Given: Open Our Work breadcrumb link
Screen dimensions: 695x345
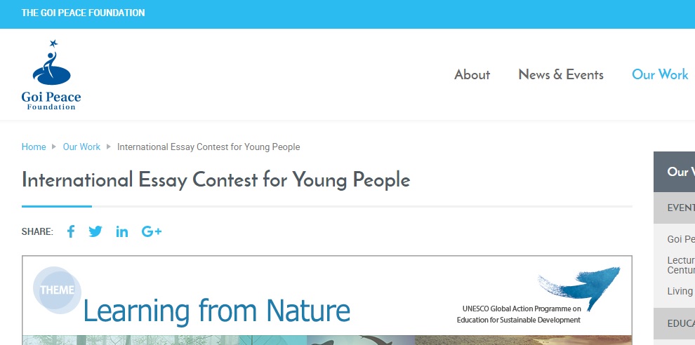Looking at the screenshot, I should pos(81,147).
